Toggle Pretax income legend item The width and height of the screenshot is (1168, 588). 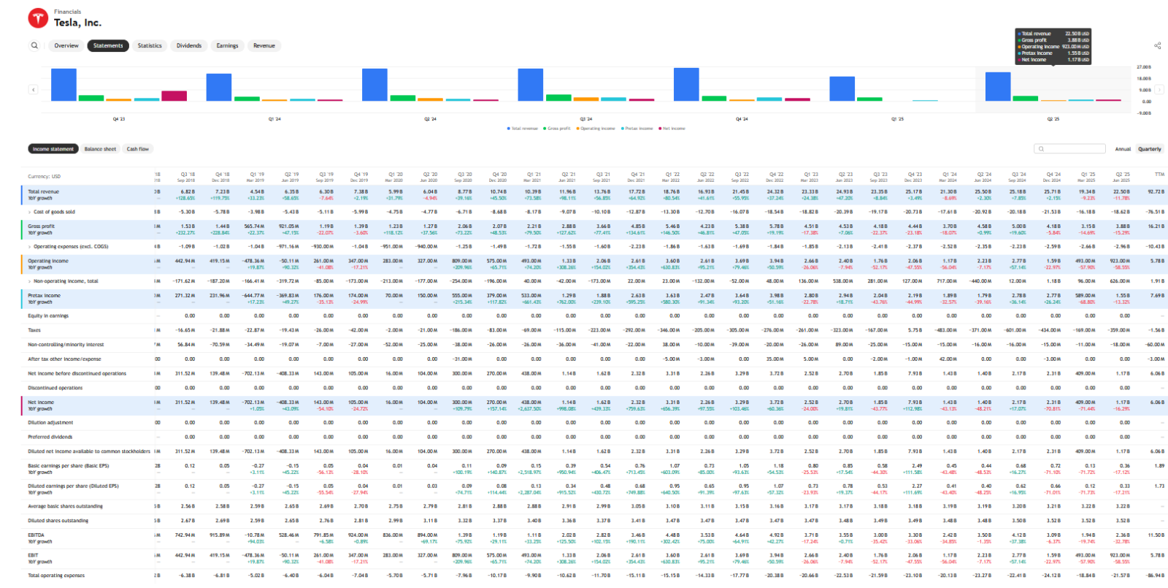pyautogui.click(x=637, y=129)
